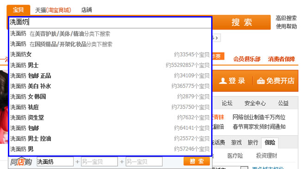Click the small 同店购 搜索 button
Viewport: 301px width, 169px height.
click(x=196, y=161)
